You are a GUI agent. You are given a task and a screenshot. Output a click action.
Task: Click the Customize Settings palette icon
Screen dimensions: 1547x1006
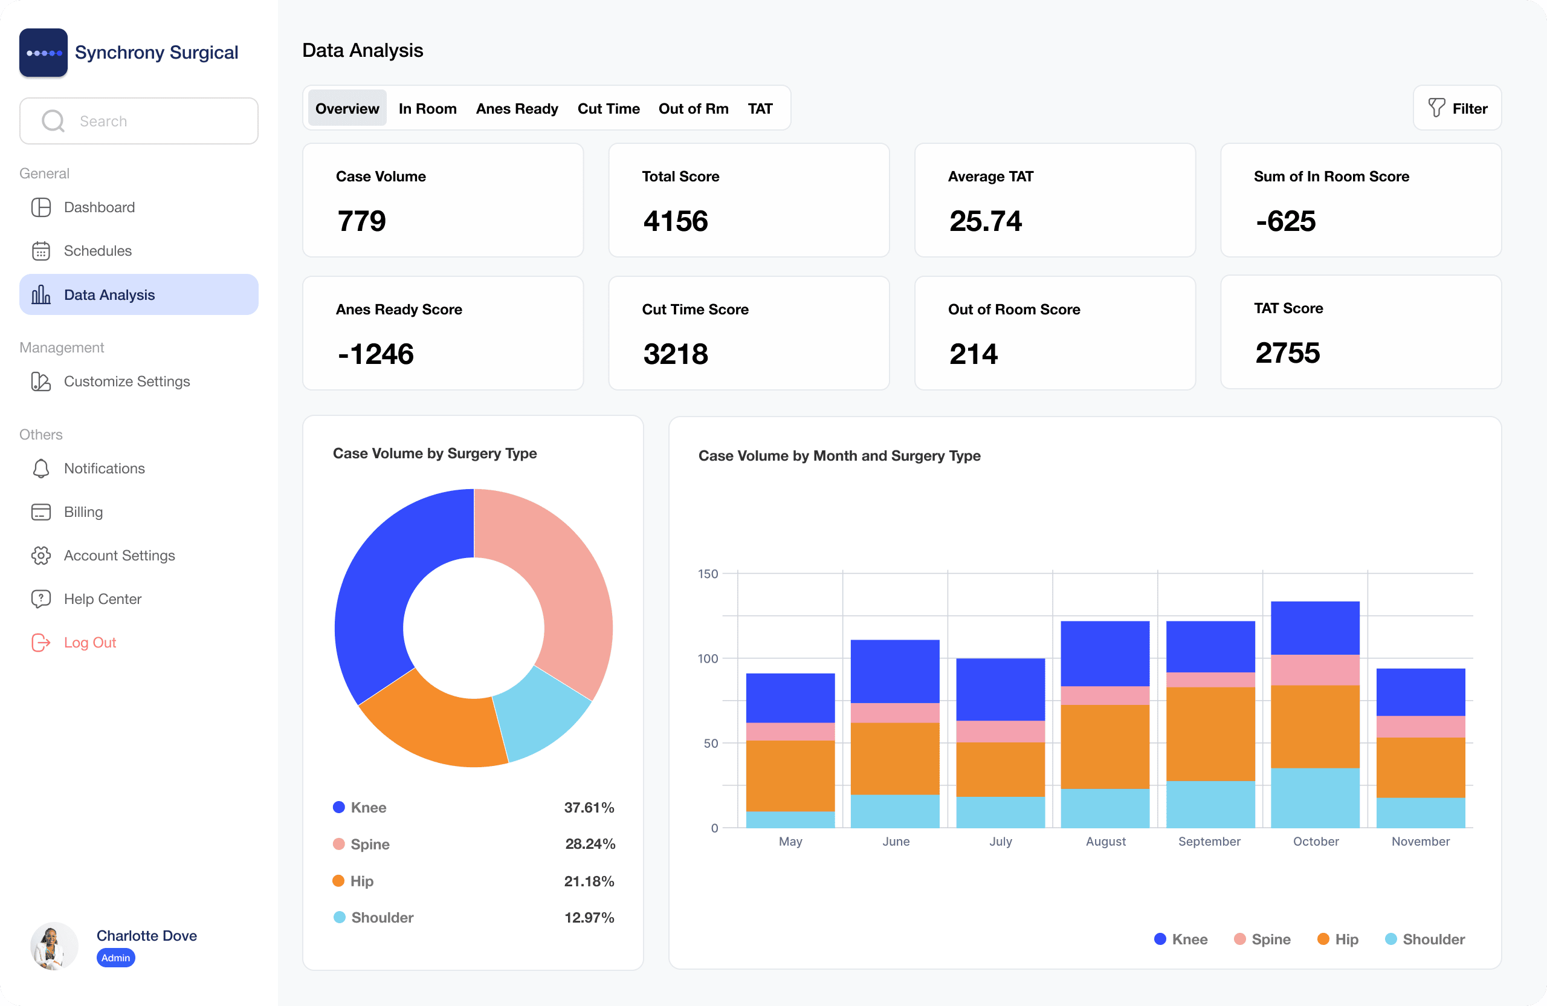coord(41,381)
